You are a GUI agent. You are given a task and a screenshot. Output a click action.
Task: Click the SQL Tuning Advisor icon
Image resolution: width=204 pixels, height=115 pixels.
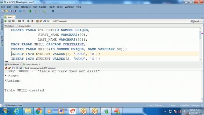tap(23, 21)
